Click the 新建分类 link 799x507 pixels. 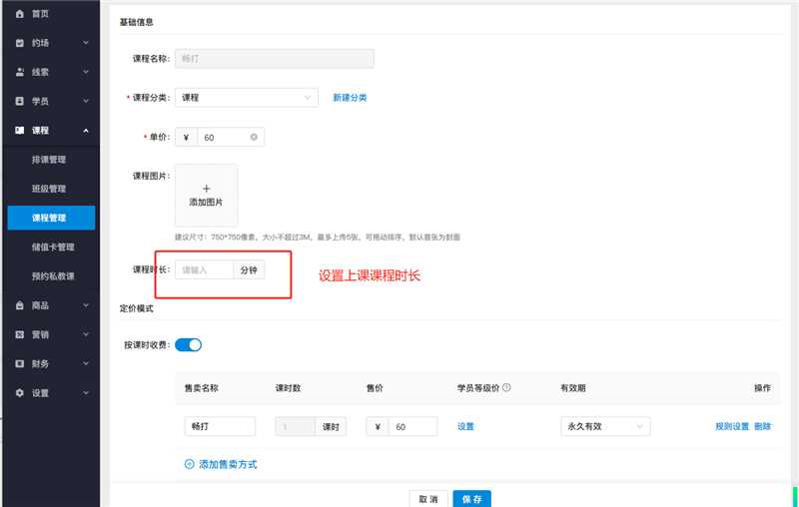[351, 98]
